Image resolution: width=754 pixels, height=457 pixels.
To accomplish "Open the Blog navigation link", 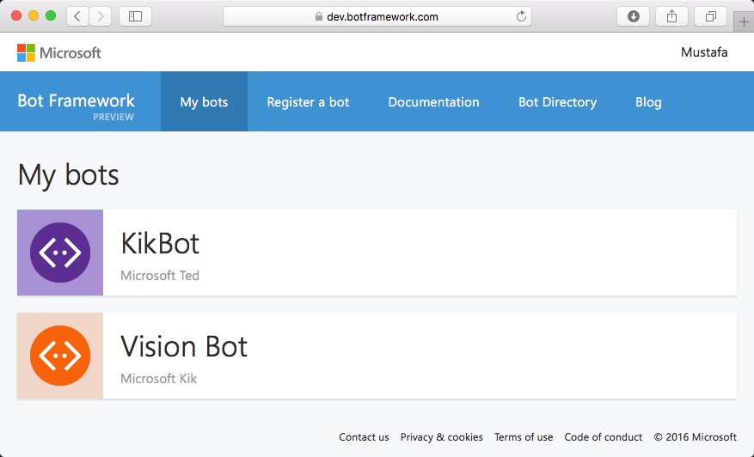I will tap(648, 102).
